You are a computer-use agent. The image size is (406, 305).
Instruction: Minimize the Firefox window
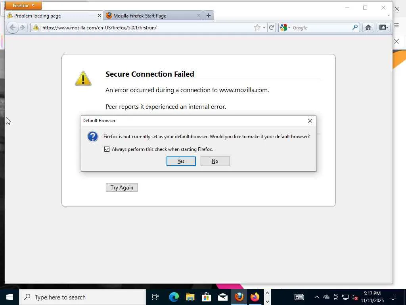pos(347,8)
